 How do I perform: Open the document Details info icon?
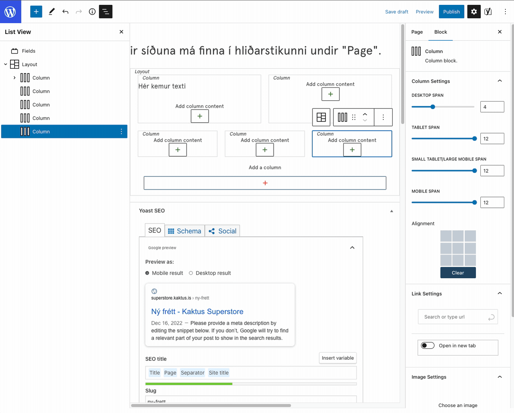[x=92, y=12]
